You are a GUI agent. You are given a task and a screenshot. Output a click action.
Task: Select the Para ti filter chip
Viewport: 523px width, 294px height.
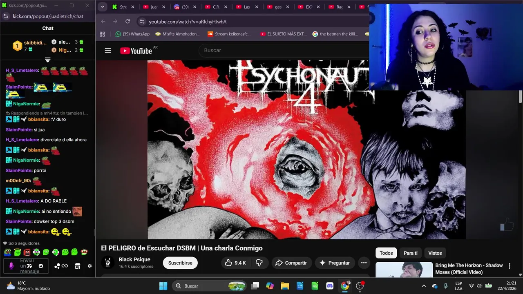tap(411, 253)
